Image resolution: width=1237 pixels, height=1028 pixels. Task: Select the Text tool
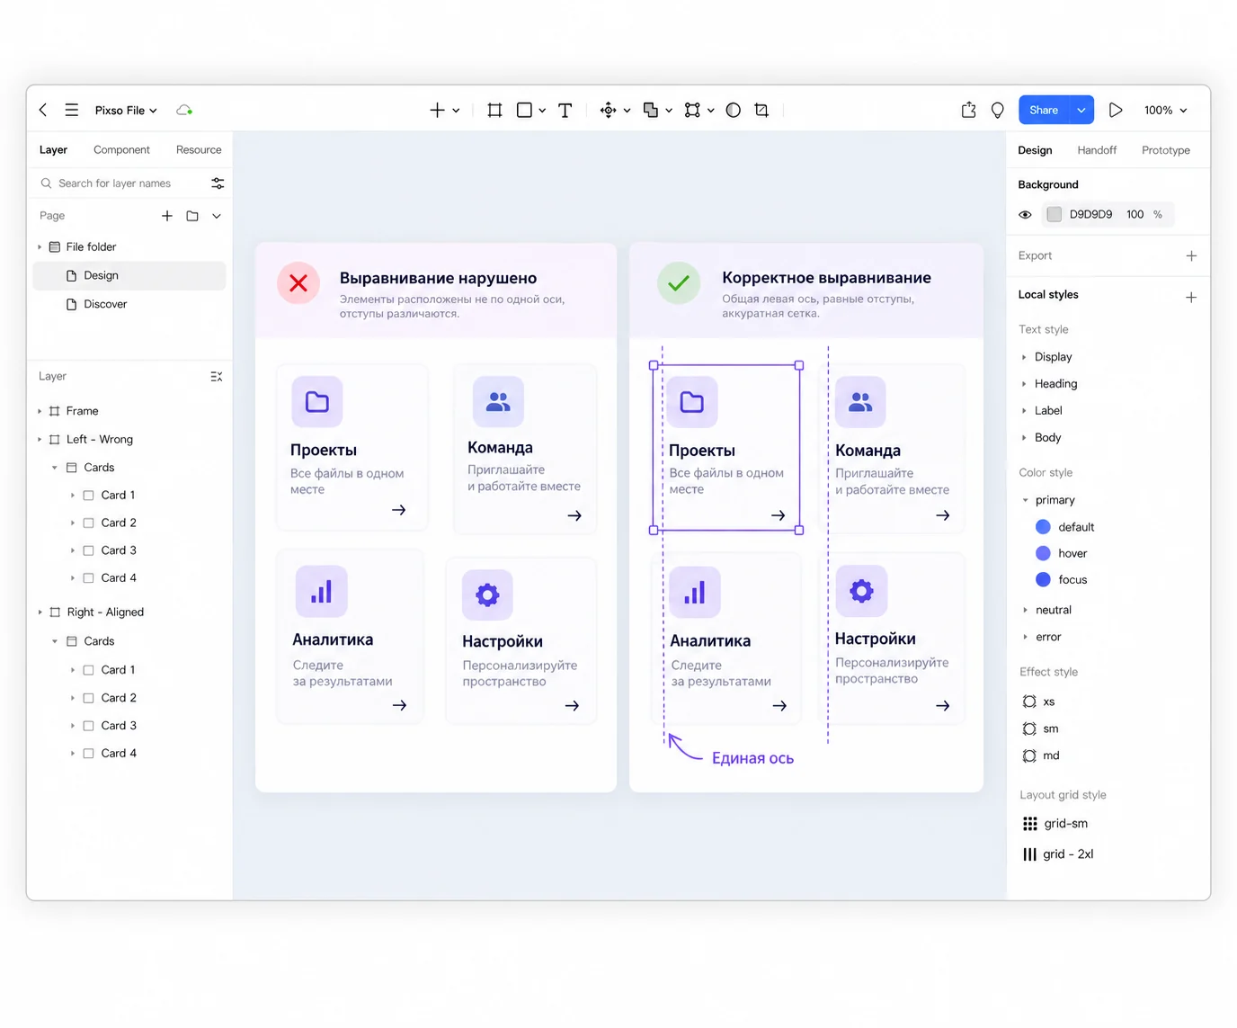(x=565, y=110)
